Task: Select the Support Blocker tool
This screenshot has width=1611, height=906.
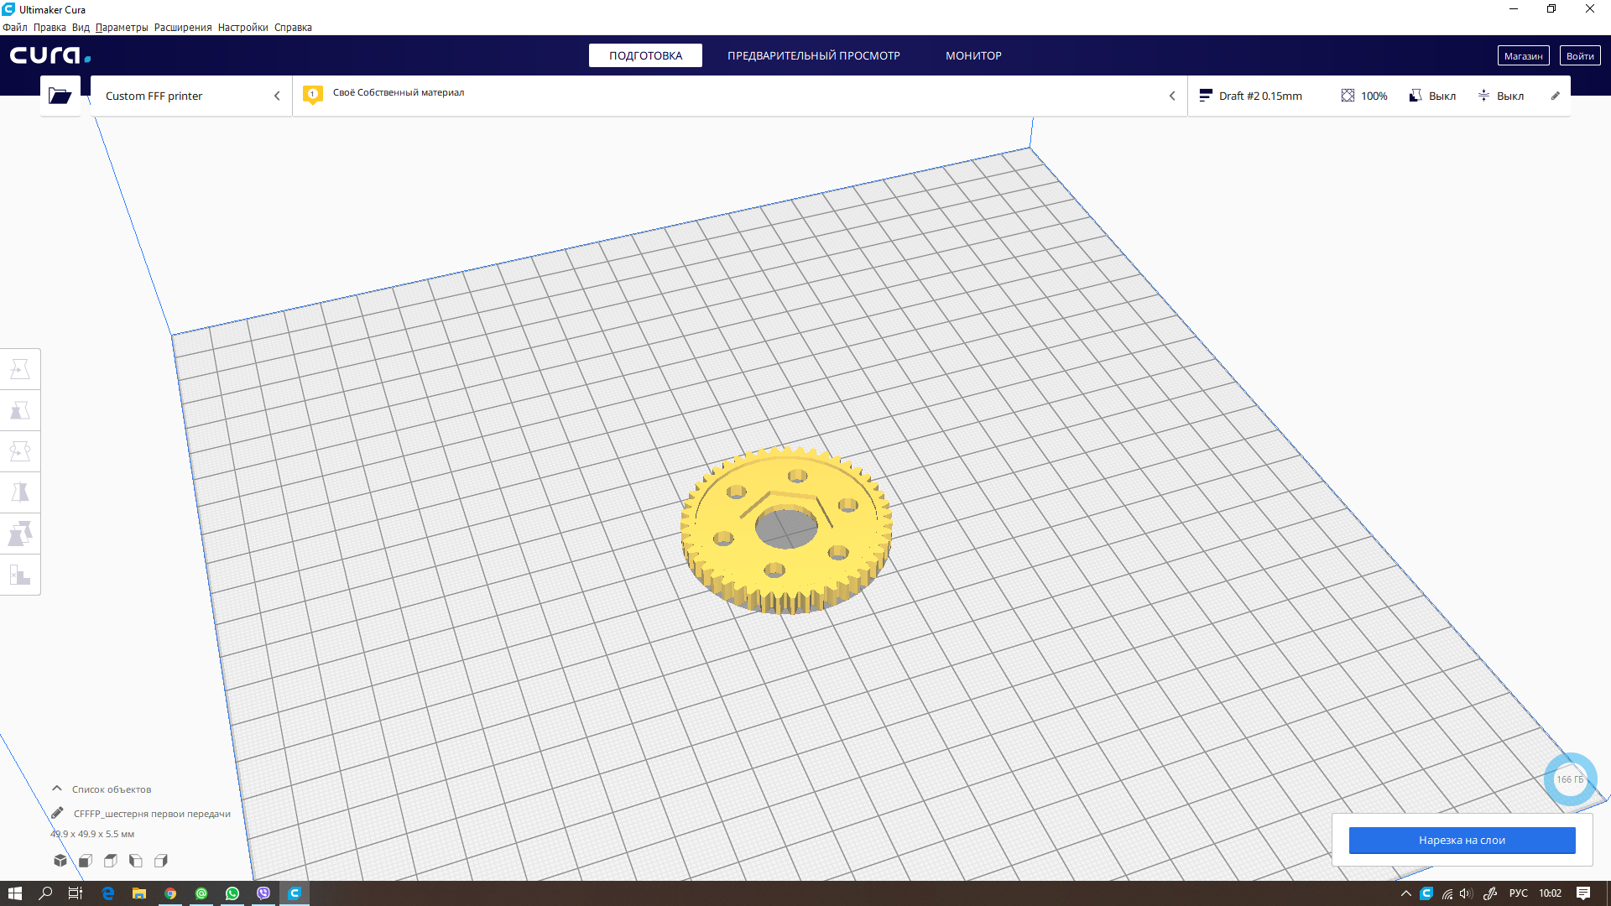Action: pyautogui.click(x=20, y=575)
